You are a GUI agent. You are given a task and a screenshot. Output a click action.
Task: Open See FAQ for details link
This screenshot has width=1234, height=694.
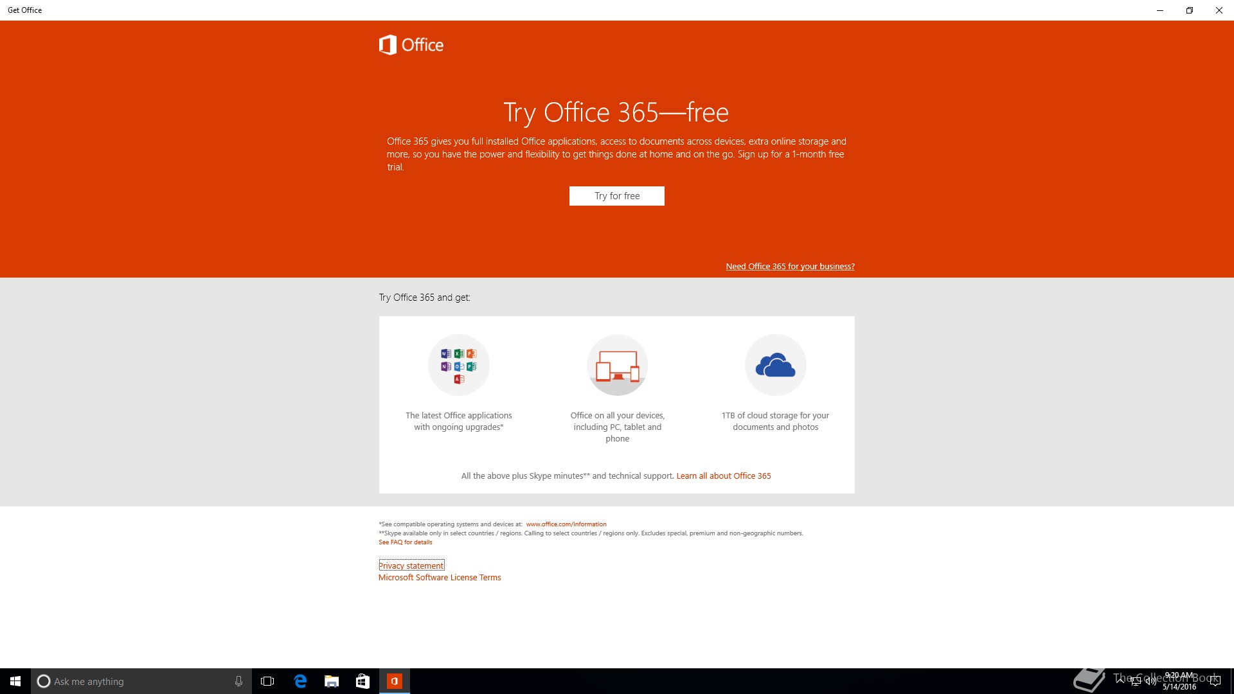[406, 542]
